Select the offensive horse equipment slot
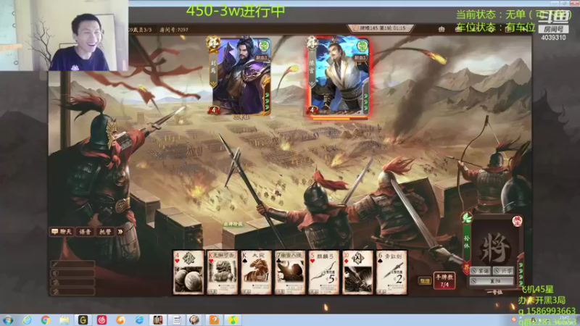This screenshot has width=580, height=326. click(x=72, y=292)
